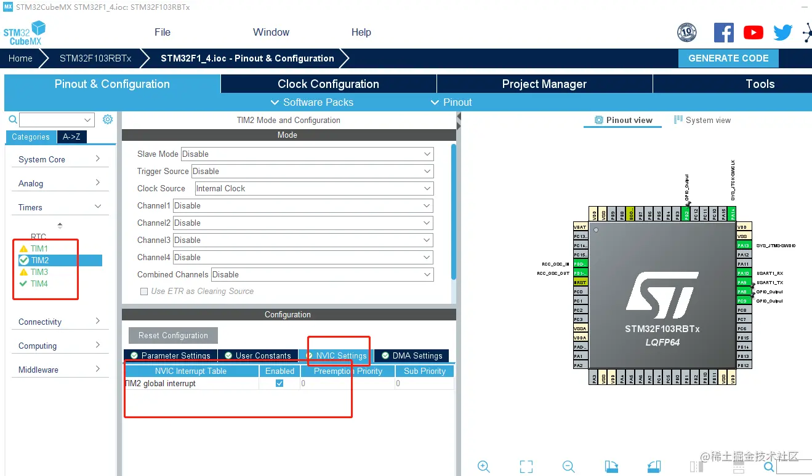Open the File menu
Screen dimensions: 812x476
pyautogui.click(x=163, y=33)
